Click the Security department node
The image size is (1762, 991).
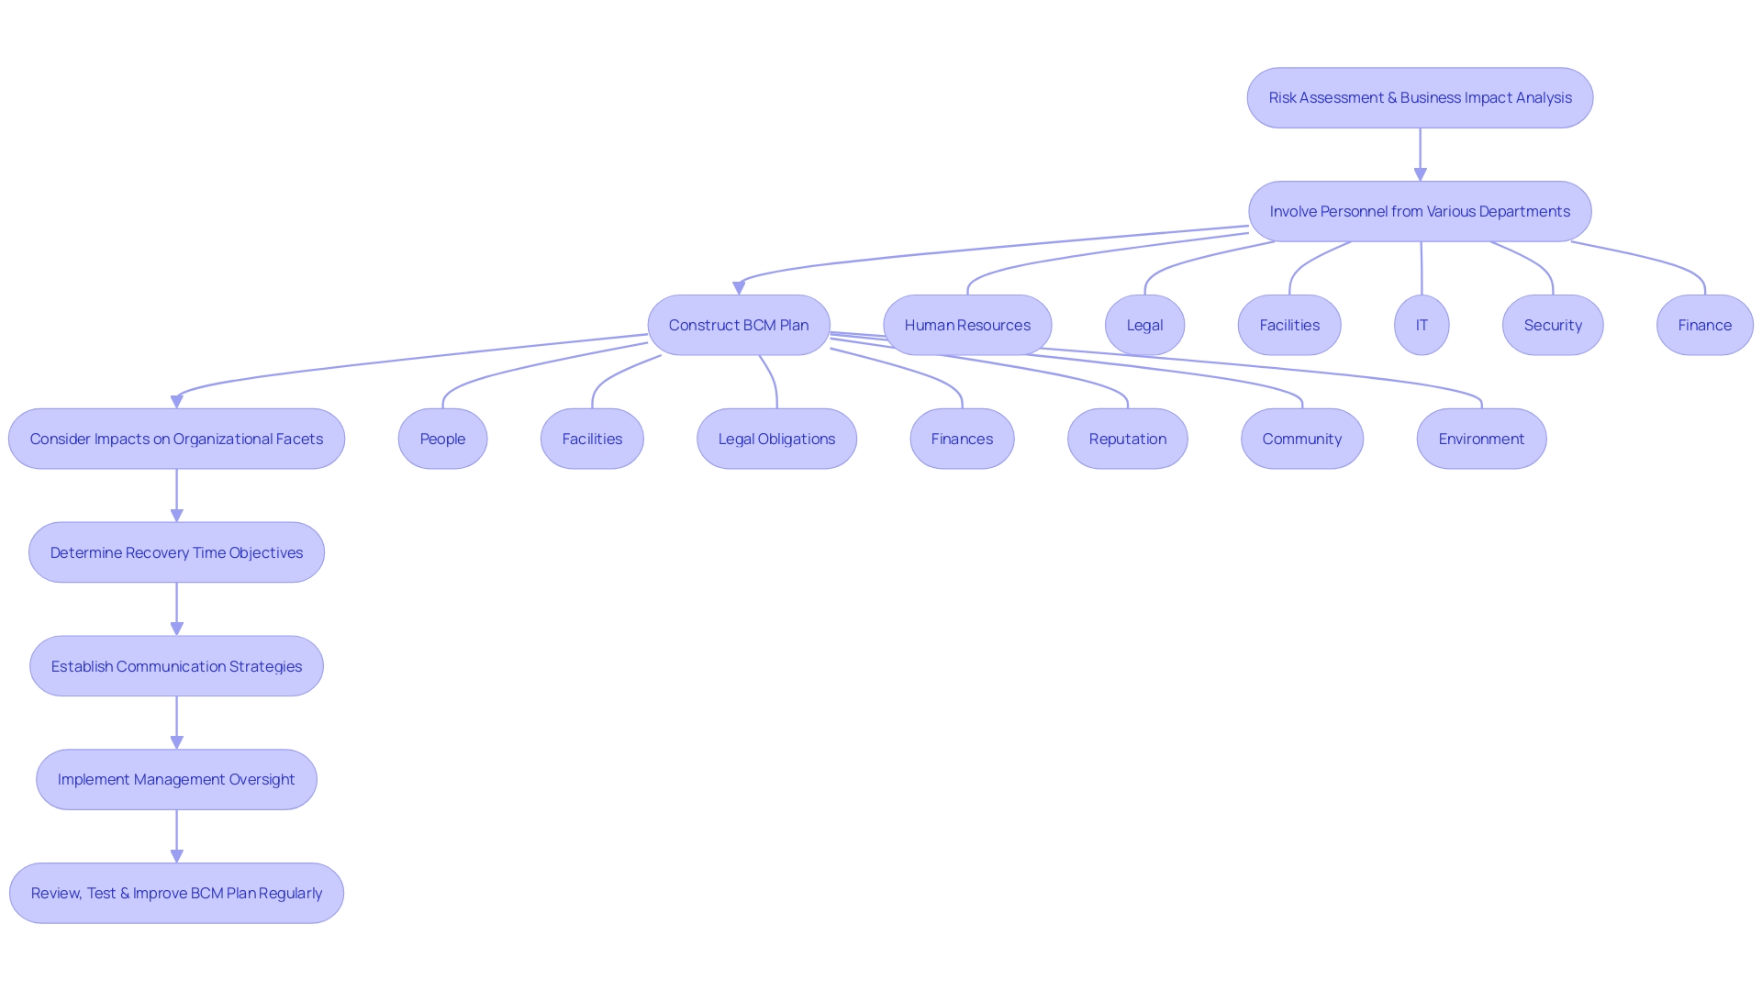pos(1553,324)
